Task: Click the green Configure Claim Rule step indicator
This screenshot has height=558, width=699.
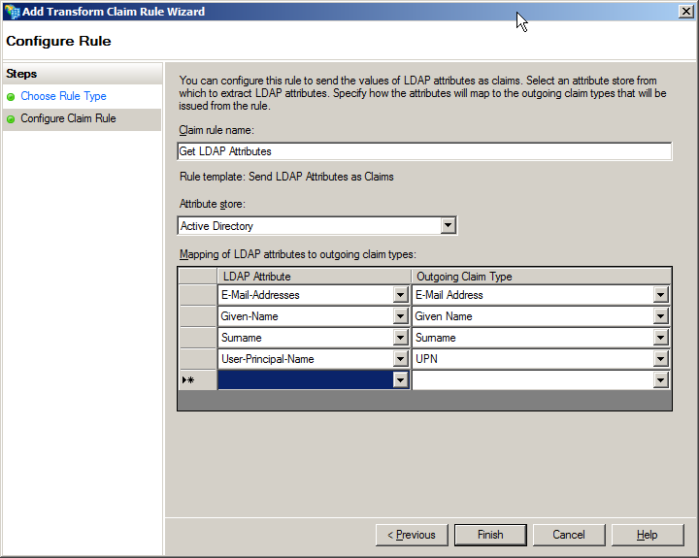Action: pos(11,119)
